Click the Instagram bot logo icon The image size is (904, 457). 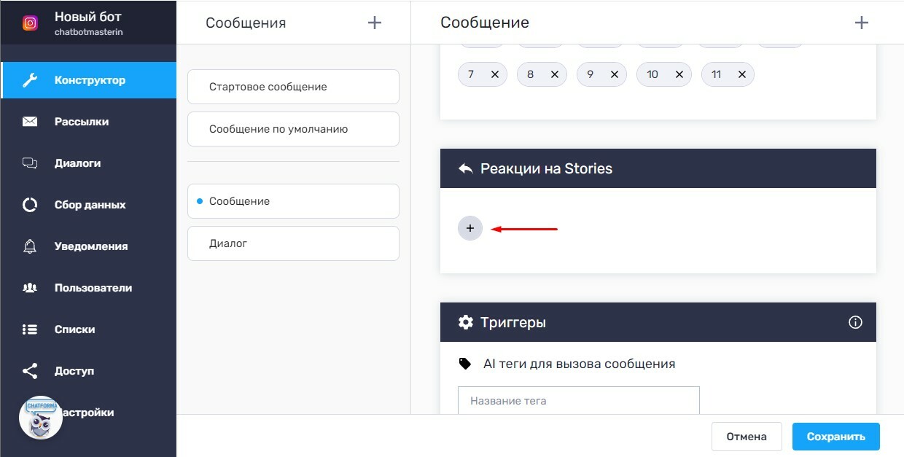tap(30, 23)
